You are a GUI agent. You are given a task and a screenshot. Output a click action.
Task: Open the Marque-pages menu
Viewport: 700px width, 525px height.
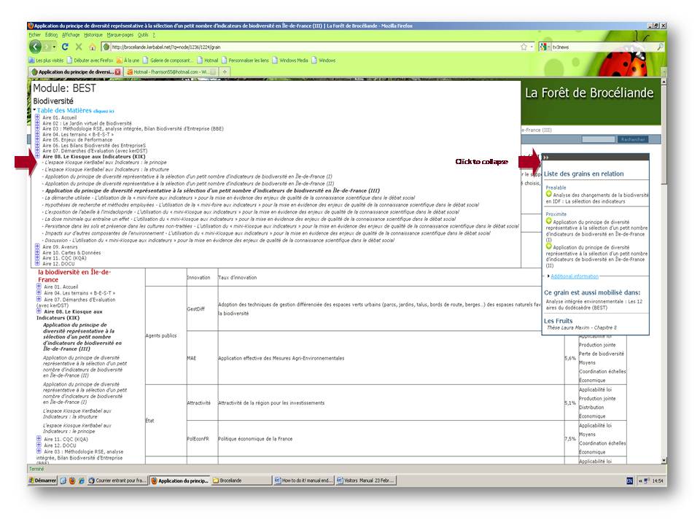click(x=120, y=35)
